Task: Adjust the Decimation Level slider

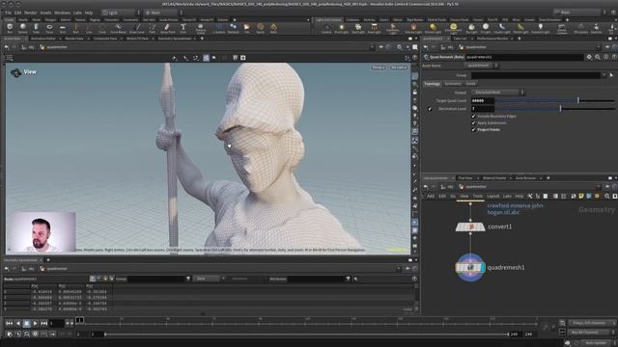Action: (555, 109)
